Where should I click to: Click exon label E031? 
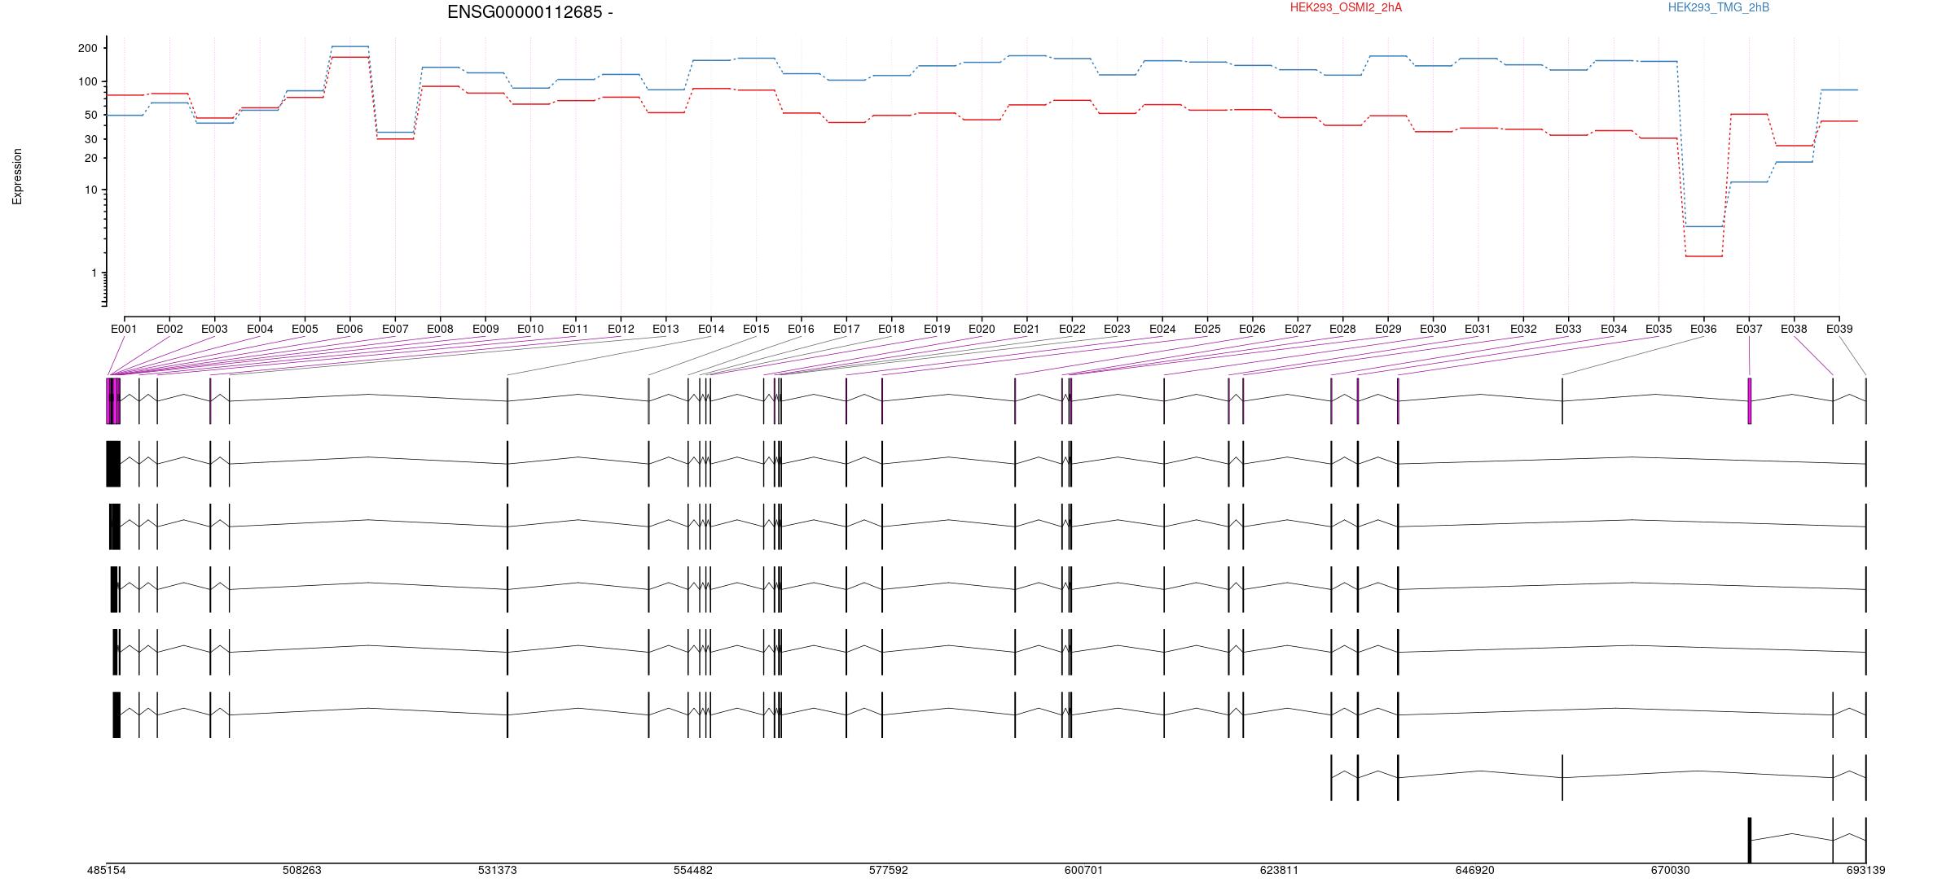1478,329
